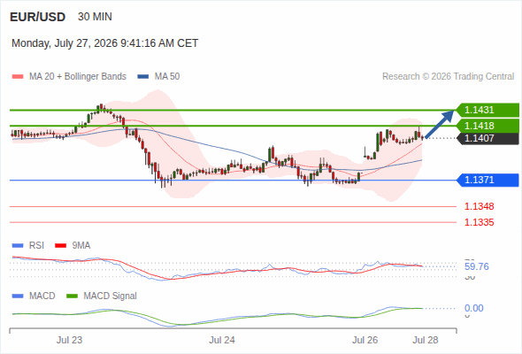This screenshot has width=522, height=354.
Task: Select the red 1.1335 support label
Action: tap(479, 222)
